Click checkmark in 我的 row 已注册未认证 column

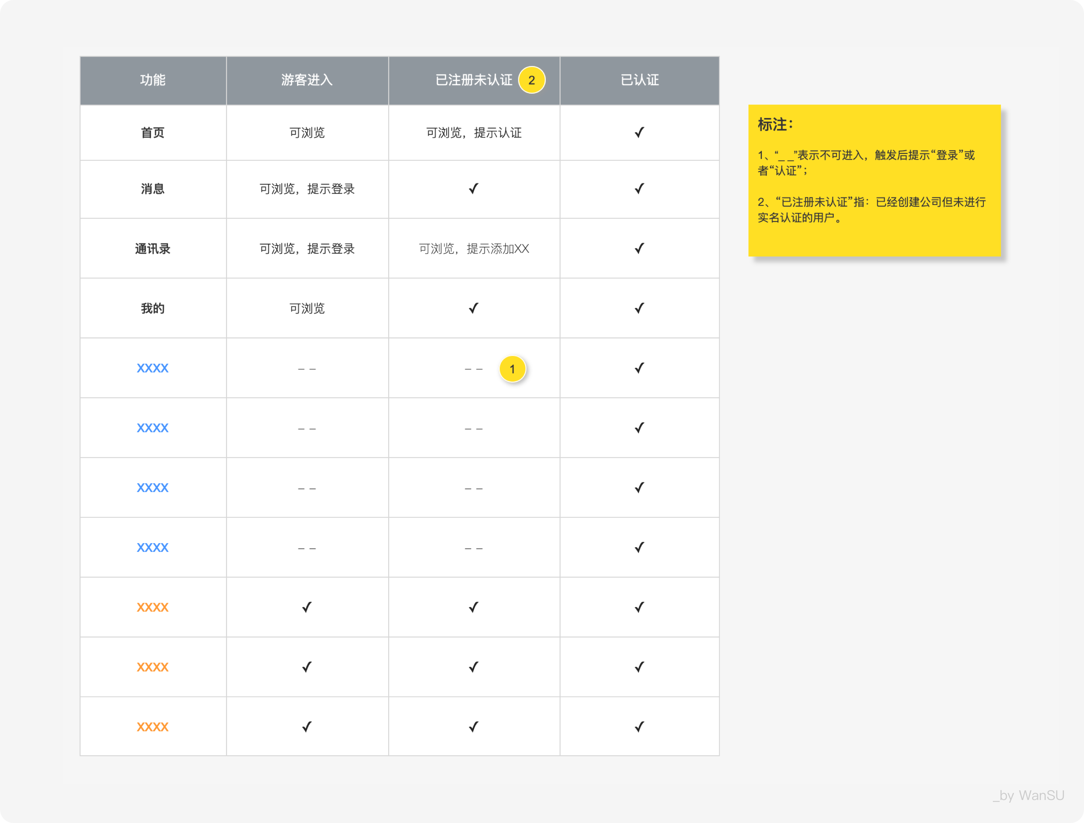click(473, 308)
